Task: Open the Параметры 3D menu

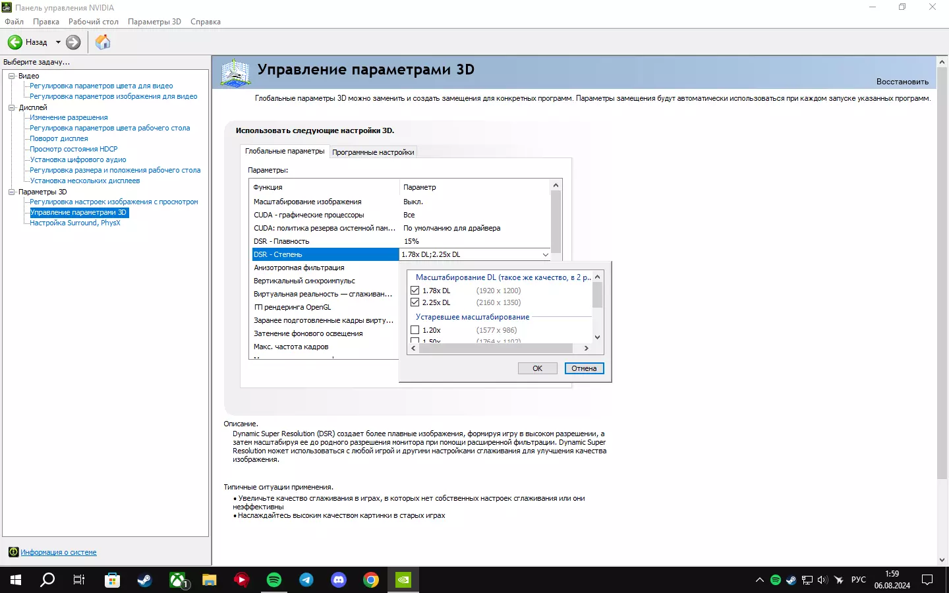Action: (154, 22)
